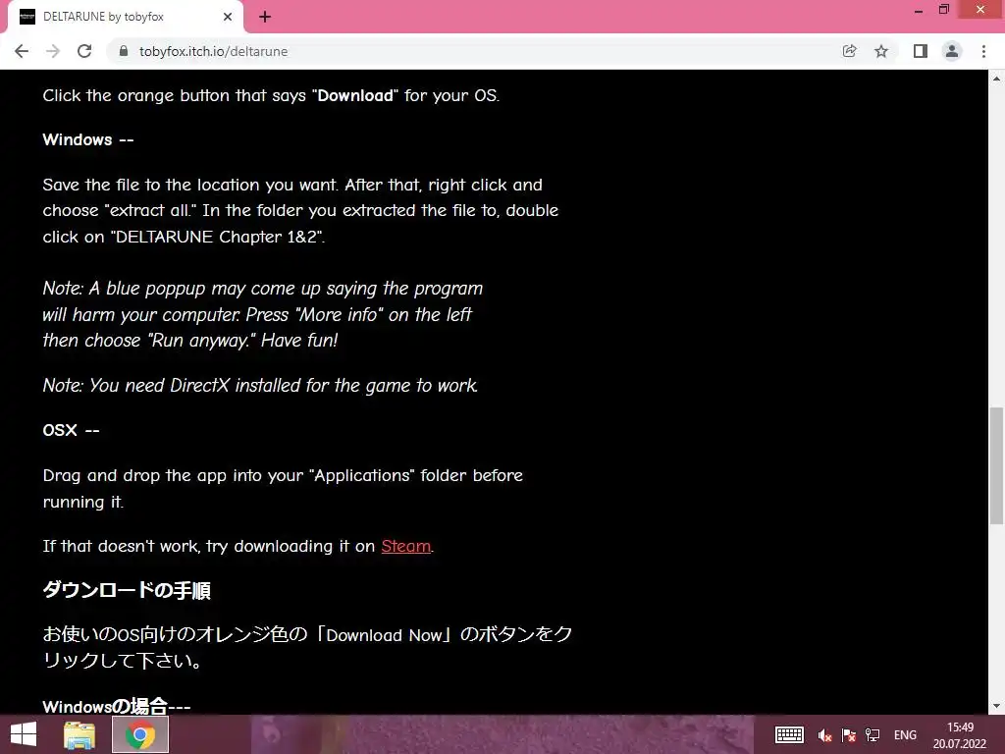Click scrollbar down arrow
Screen dimensions: 1005x754
pyautogui.click(x=996, y=706)
